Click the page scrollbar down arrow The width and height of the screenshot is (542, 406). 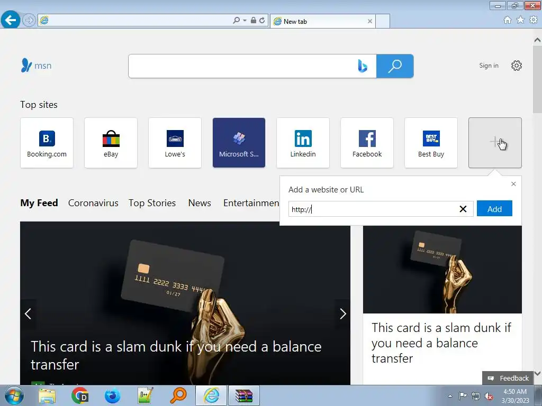click(537, 374)
